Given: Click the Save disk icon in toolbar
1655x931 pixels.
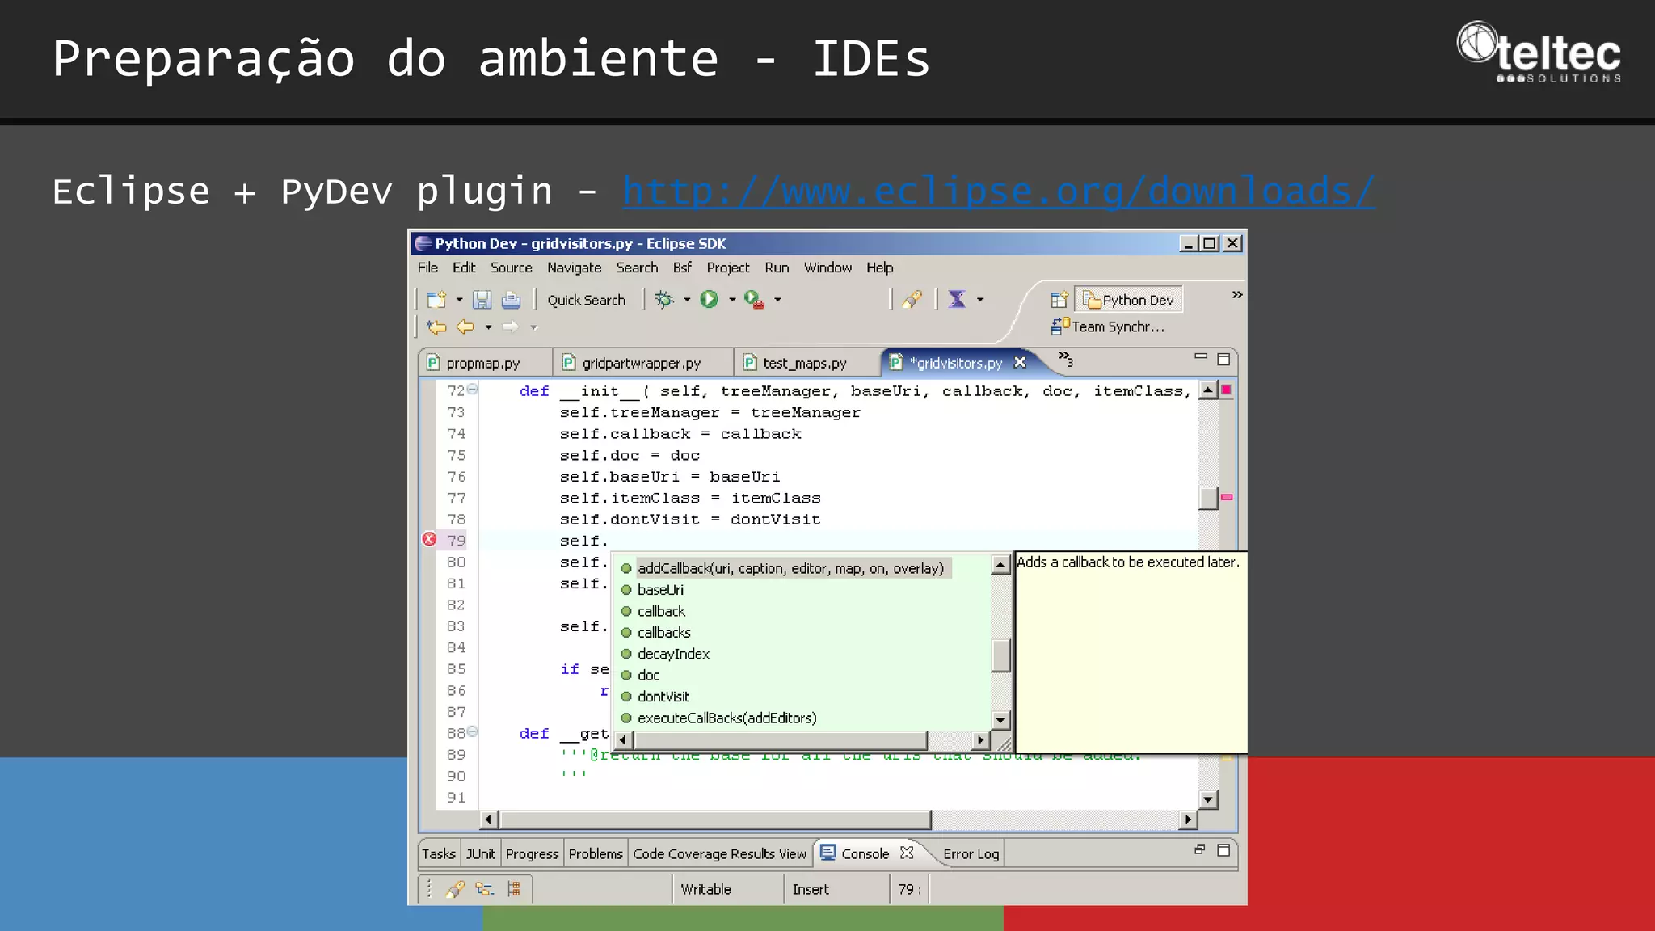Looking at the screenshot, I should (x=482, y=300).
